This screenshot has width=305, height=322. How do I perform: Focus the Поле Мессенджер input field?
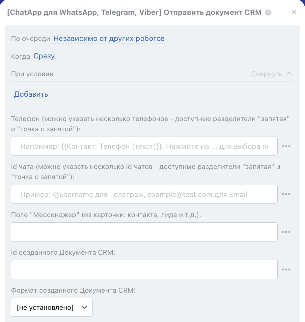(144, 232)
